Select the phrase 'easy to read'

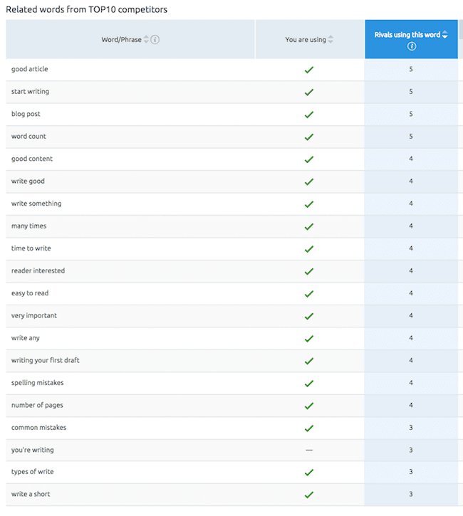[30, 293]
